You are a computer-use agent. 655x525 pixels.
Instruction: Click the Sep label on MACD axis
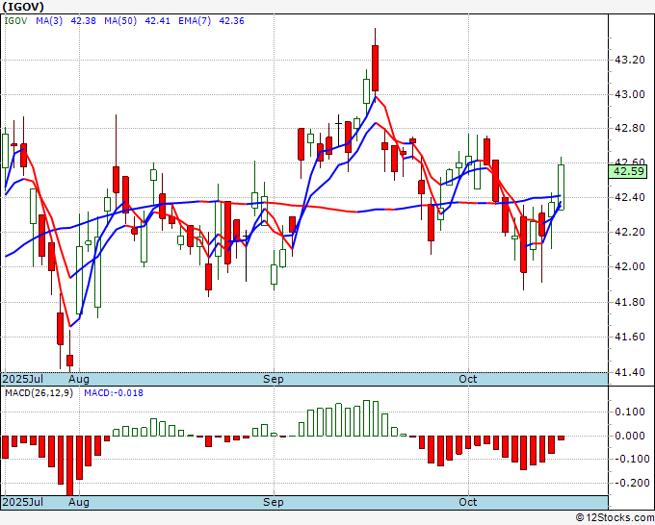(274, 502)
